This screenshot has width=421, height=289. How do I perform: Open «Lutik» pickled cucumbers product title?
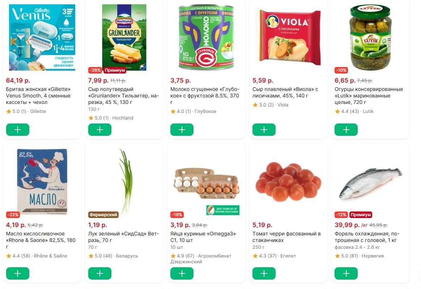(x=369, y=96)
